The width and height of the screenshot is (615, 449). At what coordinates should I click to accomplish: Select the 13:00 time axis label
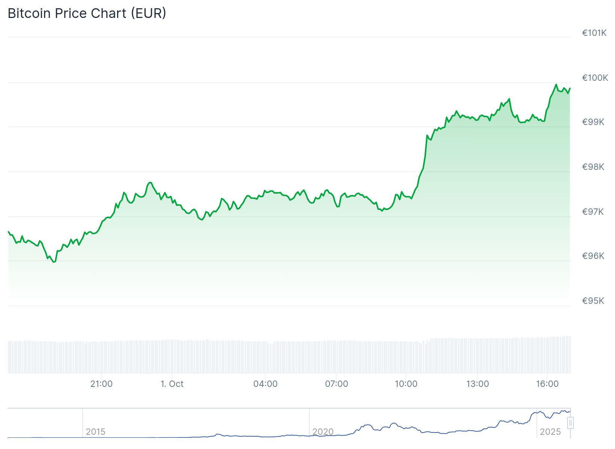point(477,384)
